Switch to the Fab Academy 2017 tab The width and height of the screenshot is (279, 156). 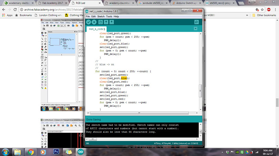(x=53, y=3)
